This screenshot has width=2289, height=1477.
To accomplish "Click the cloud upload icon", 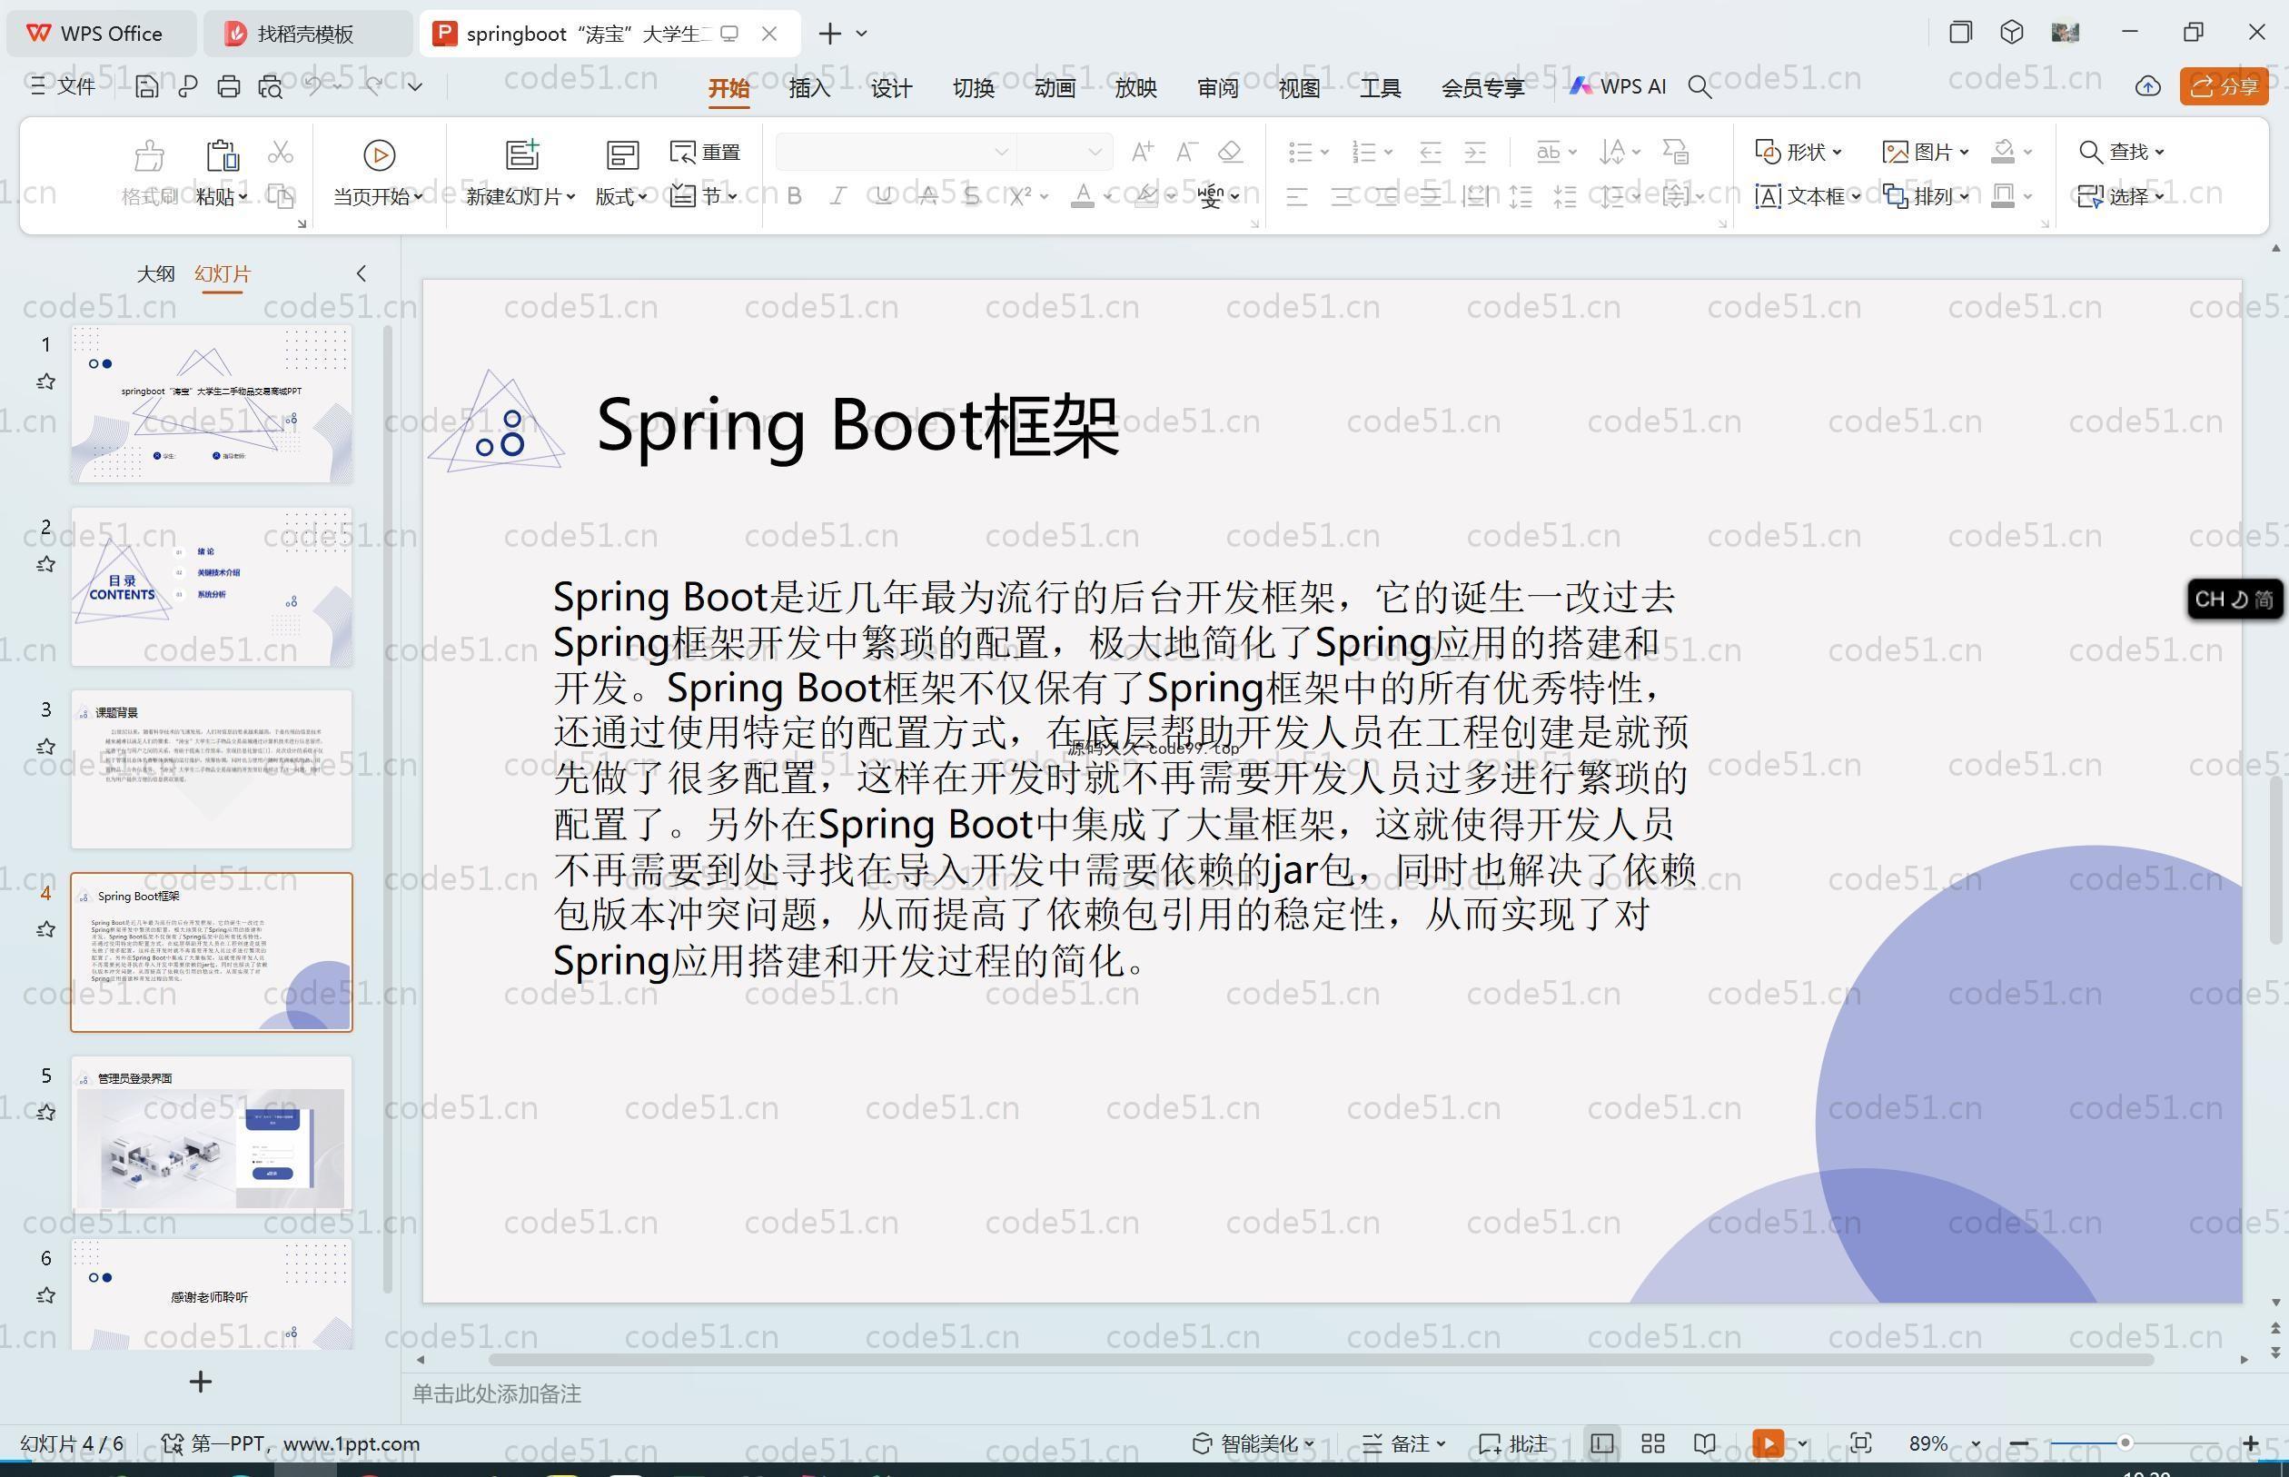I will pos(2148,86).
